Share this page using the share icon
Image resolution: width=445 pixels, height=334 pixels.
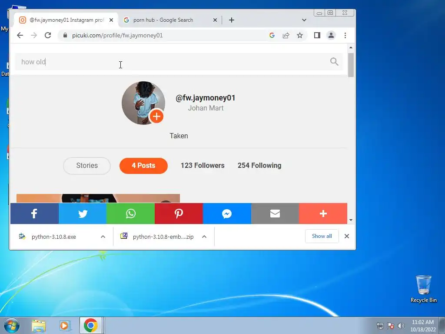pos(286,35)
